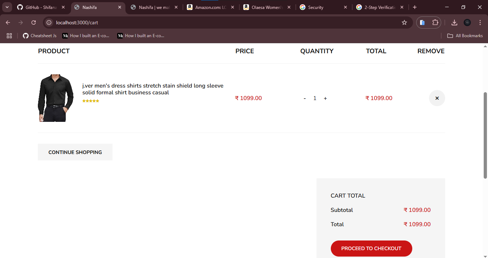
Task: Switch to the 2-Step Verification tab
Action: point(380,7)
